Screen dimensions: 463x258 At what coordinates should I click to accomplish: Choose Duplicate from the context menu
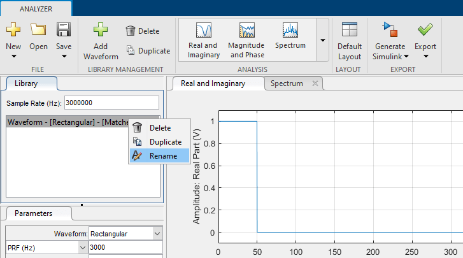tap(159, 141)
